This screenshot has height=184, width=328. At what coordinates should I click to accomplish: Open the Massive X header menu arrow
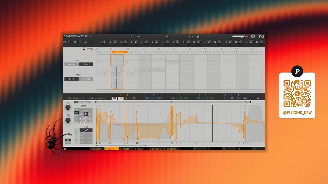[90, 36]
